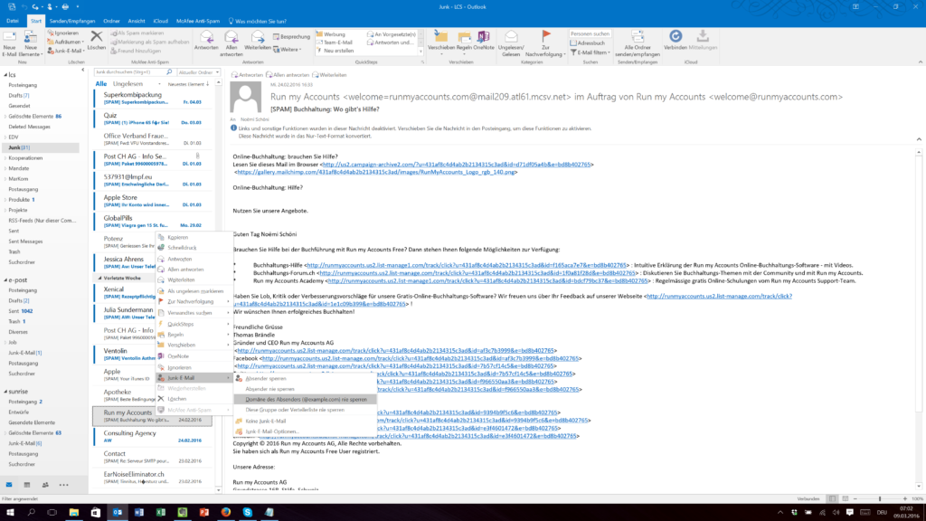Collapse the lcs account folder tree
This screenshot has height=521, width=926.
pyautogui.click(x=4, y=75)
